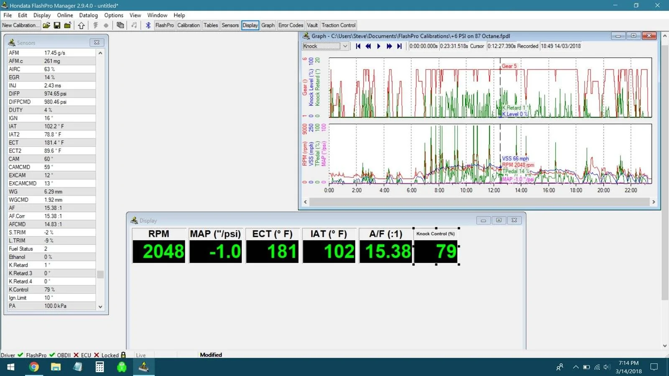Toggle the Sensors window button
669x376 pixels.
pyautogui.click(x=230, y=25)
